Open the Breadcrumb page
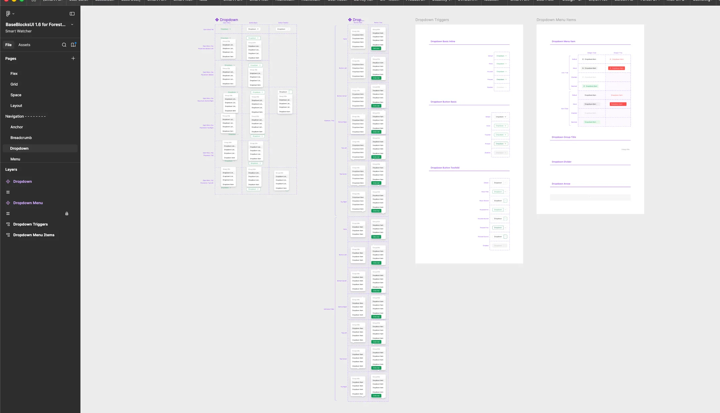 [21, 138]
